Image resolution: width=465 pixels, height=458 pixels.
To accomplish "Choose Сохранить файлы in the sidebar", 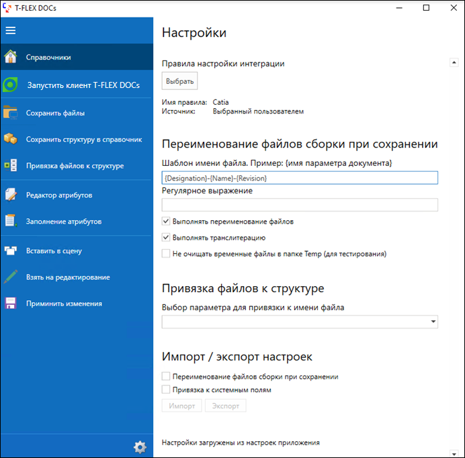I will tap(77, 113).
